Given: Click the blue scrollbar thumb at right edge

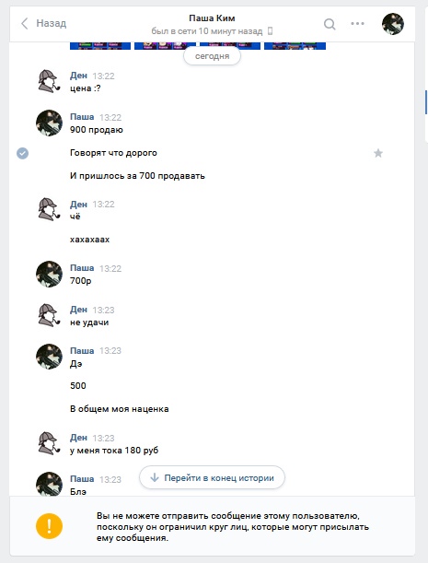Looking at the screenshot, I should [x=426, y=102].
